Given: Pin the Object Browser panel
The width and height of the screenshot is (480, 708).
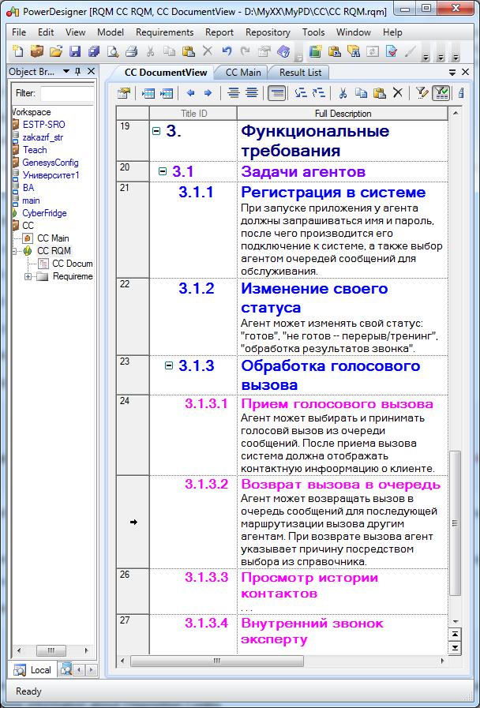Looking at the screenshot, I should point(77,71).
